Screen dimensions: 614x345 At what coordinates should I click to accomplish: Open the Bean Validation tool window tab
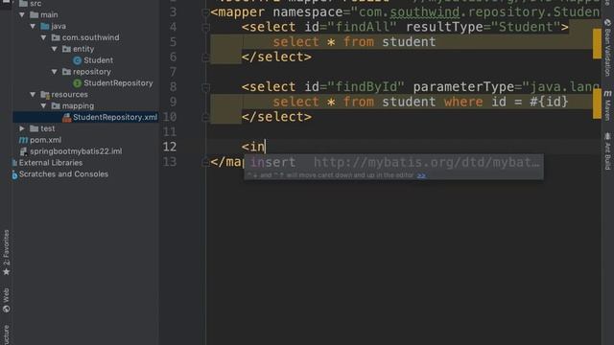coord(607,48)
